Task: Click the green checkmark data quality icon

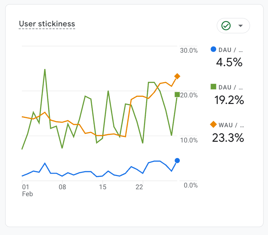Action: 226,26
